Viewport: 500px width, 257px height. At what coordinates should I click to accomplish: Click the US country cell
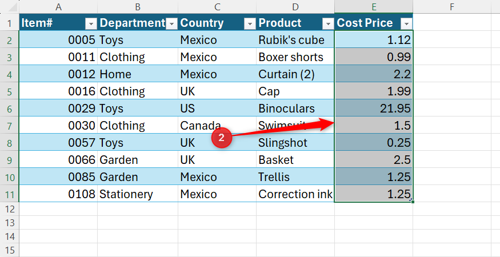(217, 109)
